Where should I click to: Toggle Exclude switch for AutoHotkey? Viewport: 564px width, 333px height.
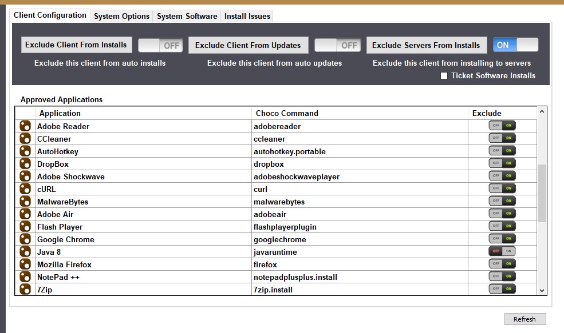[x=502, y=151]
